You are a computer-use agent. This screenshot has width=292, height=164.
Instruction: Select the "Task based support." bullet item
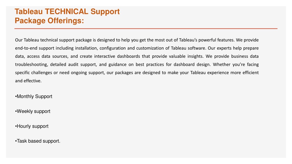pos(38,141)
